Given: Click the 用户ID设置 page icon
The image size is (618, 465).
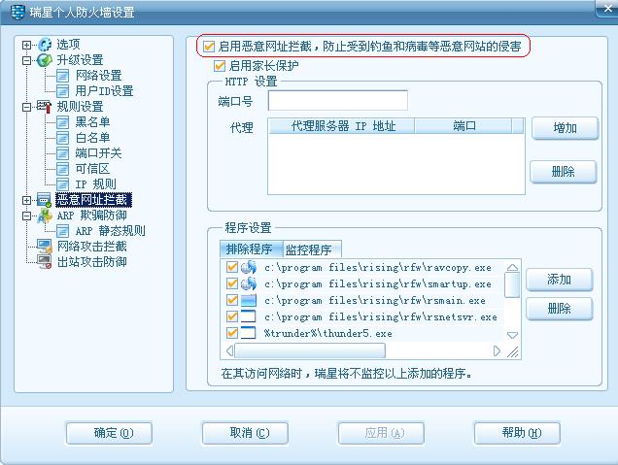Looking at the screenshot, I should pos(62,91).
